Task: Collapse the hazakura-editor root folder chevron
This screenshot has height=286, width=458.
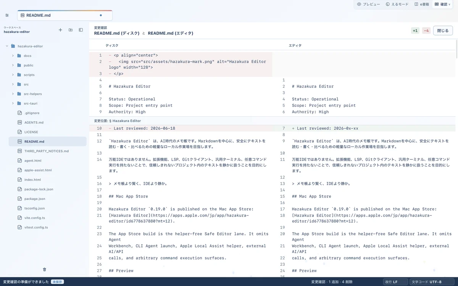Action: 6,46
